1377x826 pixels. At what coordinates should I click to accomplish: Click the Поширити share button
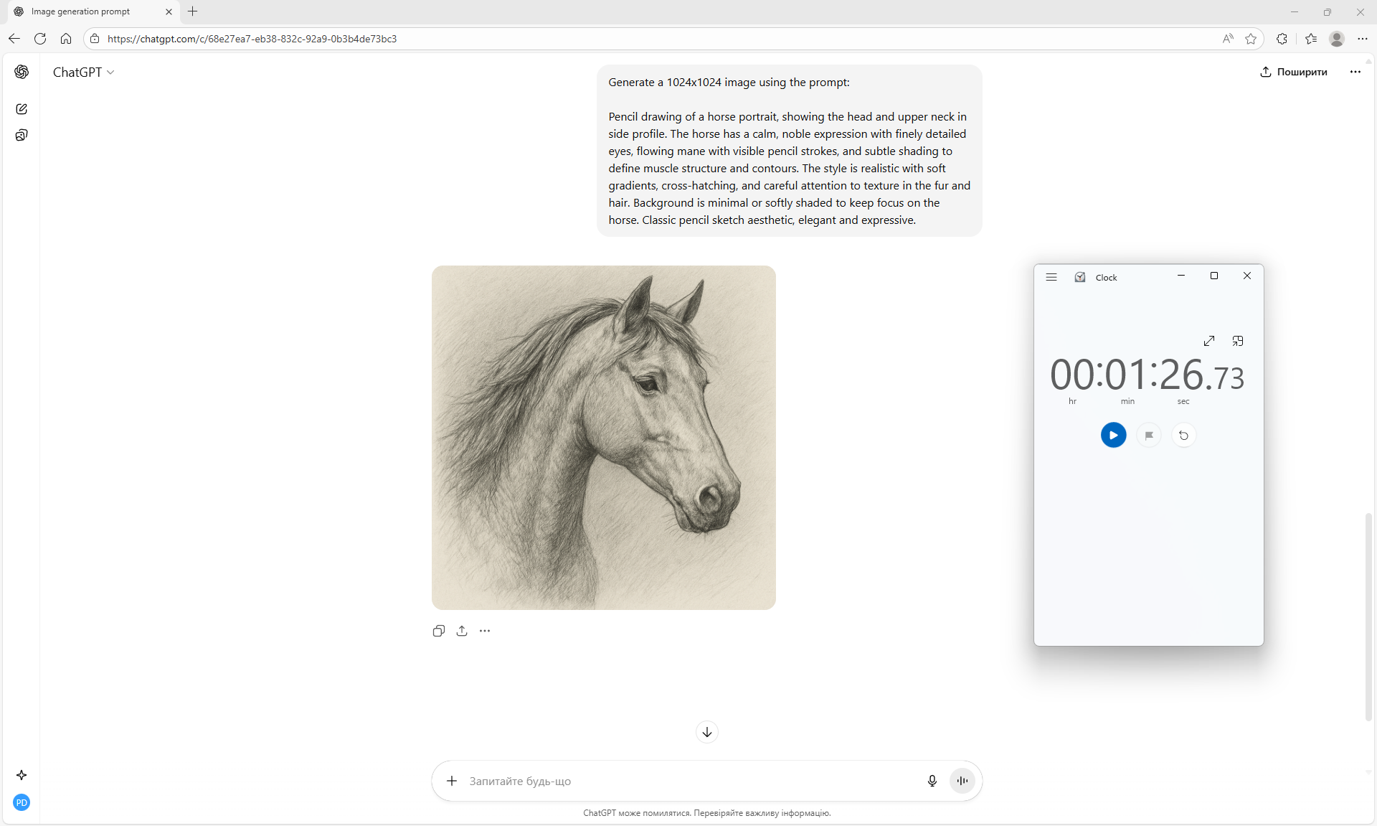click(x=1294, y=72)
